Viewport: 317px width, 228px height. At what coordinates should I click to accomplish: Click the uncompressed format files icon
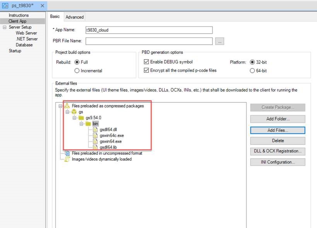click(67, 153)
